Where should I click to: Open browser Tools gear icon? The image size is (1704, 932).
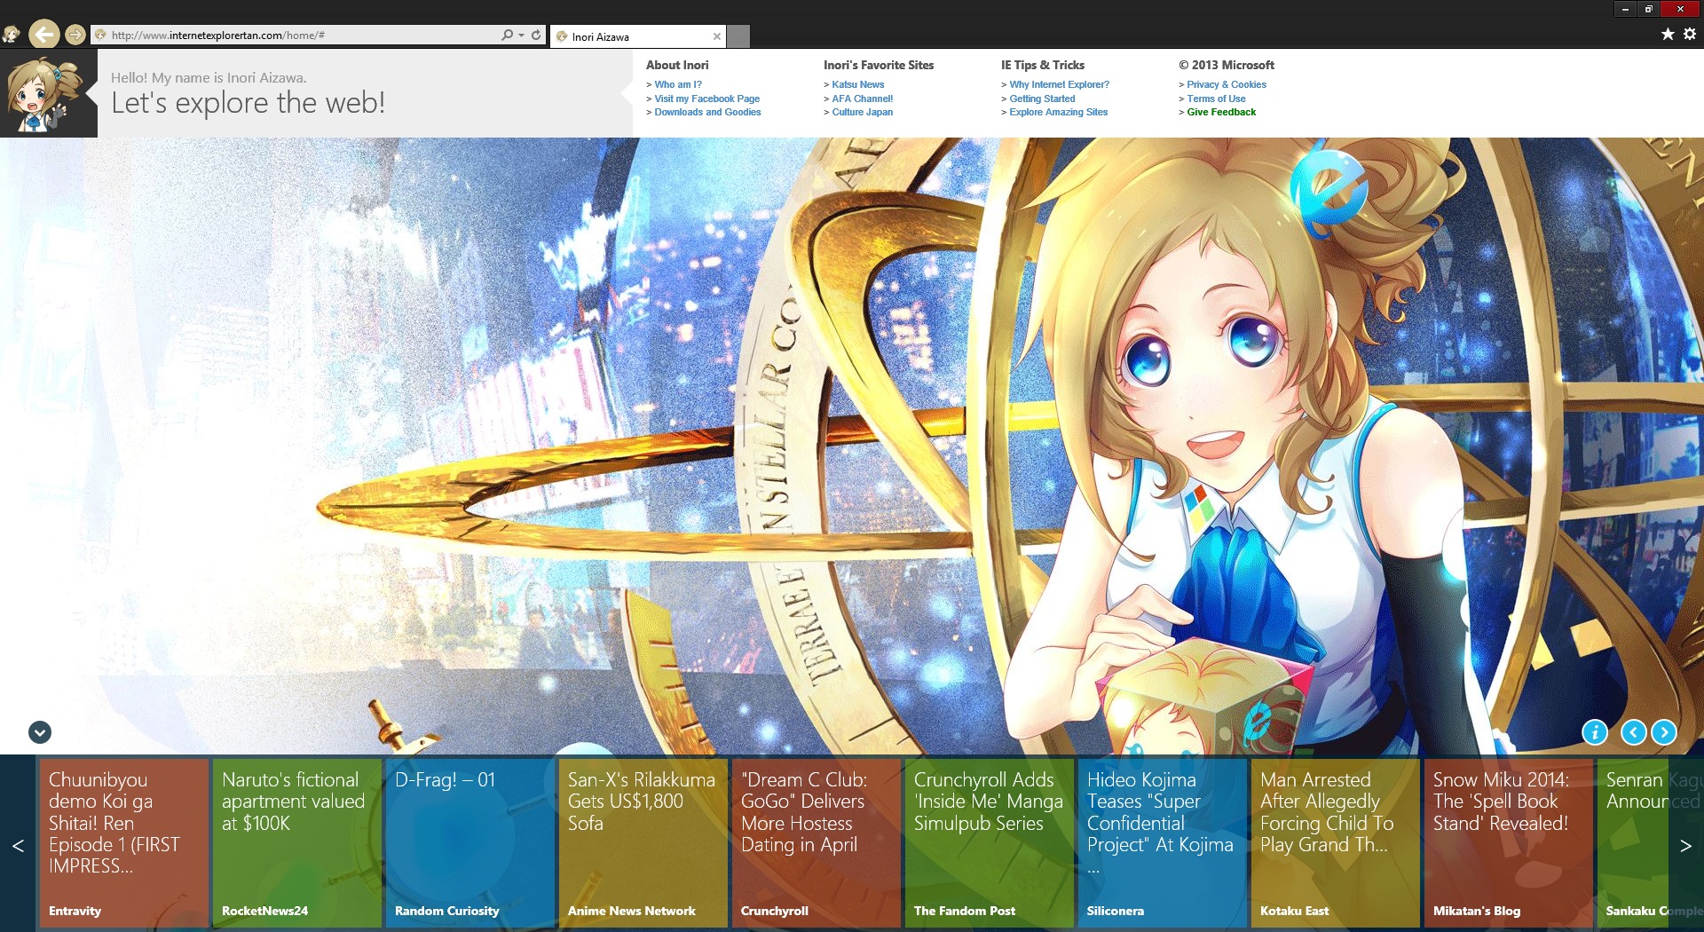(1690, 34)
